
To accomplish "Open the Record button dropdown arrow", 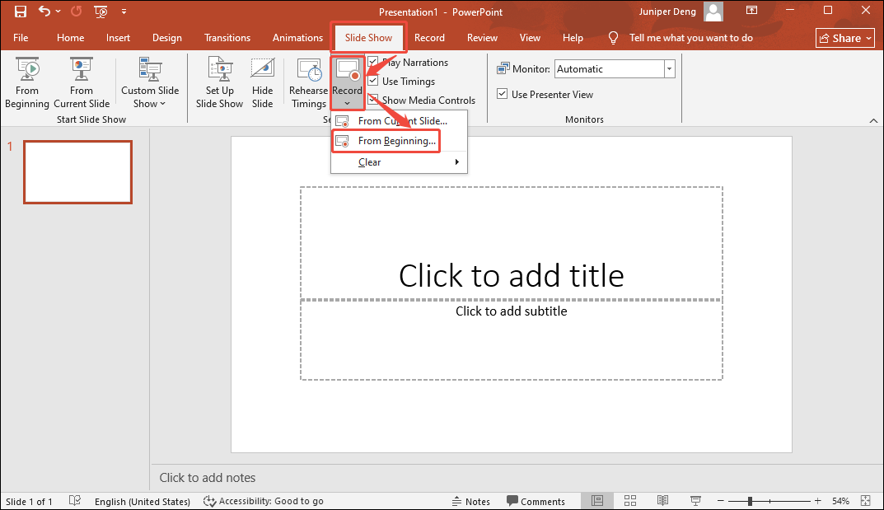I will pos(347,102).
